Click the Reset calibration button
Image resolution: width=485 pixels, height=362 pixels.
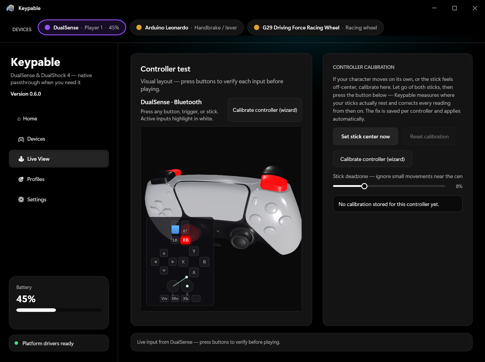pyautogui.click(x=429, y=136)
